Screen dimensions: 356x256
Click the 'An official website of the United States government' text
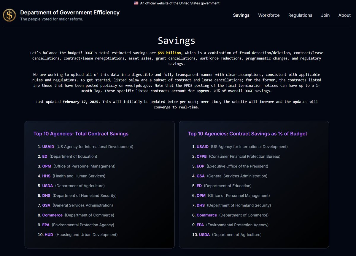click(180, 3)
